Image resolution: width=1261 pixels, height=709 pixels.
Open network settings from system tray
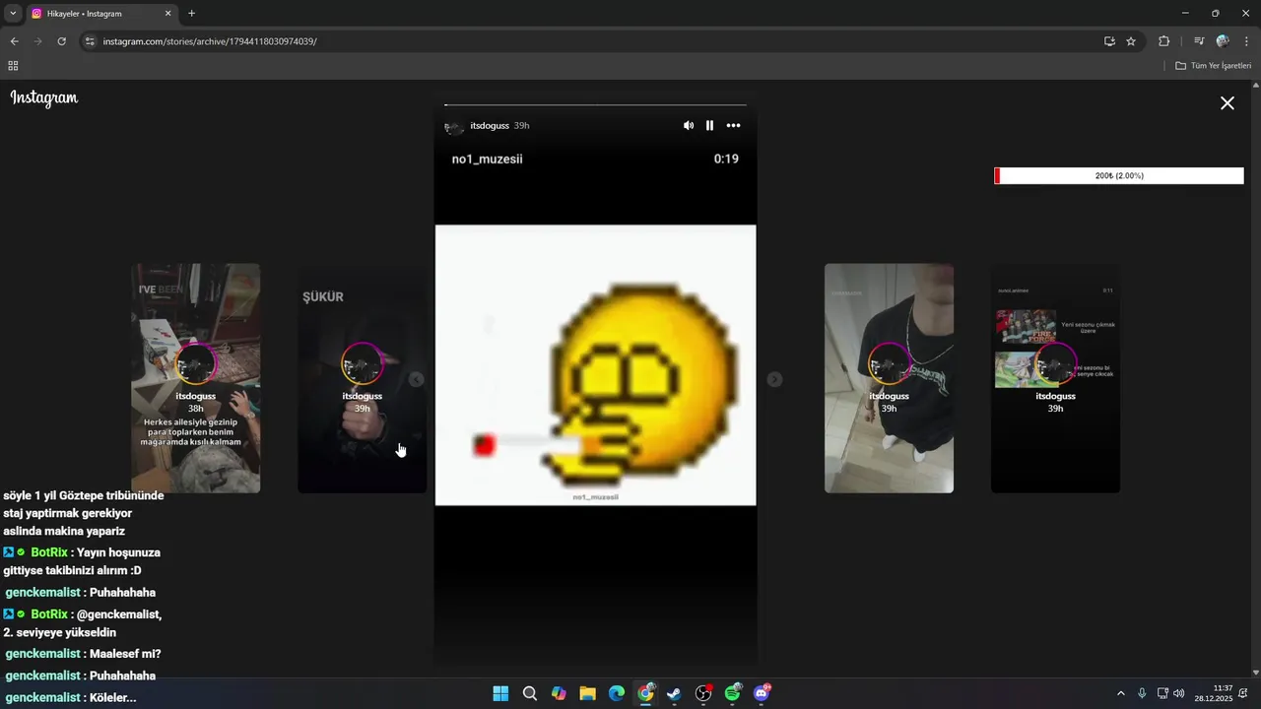1162,693
